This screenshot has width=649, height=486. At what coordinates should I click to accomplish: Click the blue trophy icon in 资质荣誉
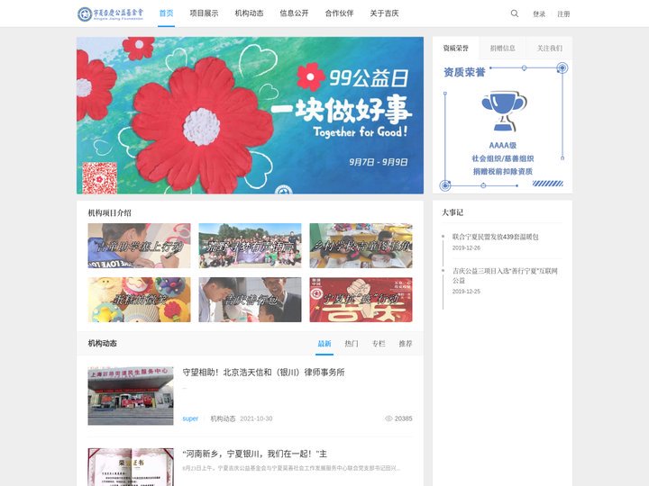point(504,112)
